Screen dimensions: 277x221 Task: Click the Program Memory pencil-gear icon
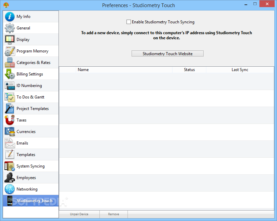pyautogui.click(x=10, y=51)
